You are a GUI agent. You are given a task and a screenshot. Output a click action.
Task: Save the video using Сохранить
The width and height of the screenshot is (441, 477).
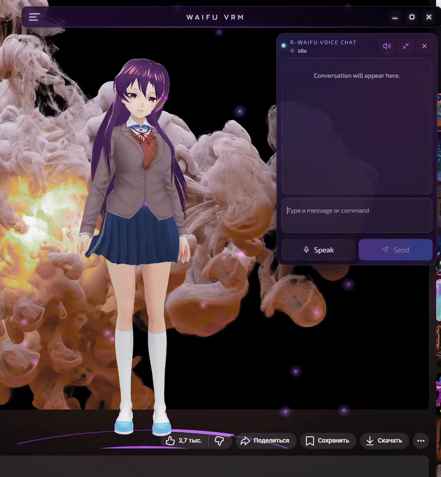pos(327,441)
